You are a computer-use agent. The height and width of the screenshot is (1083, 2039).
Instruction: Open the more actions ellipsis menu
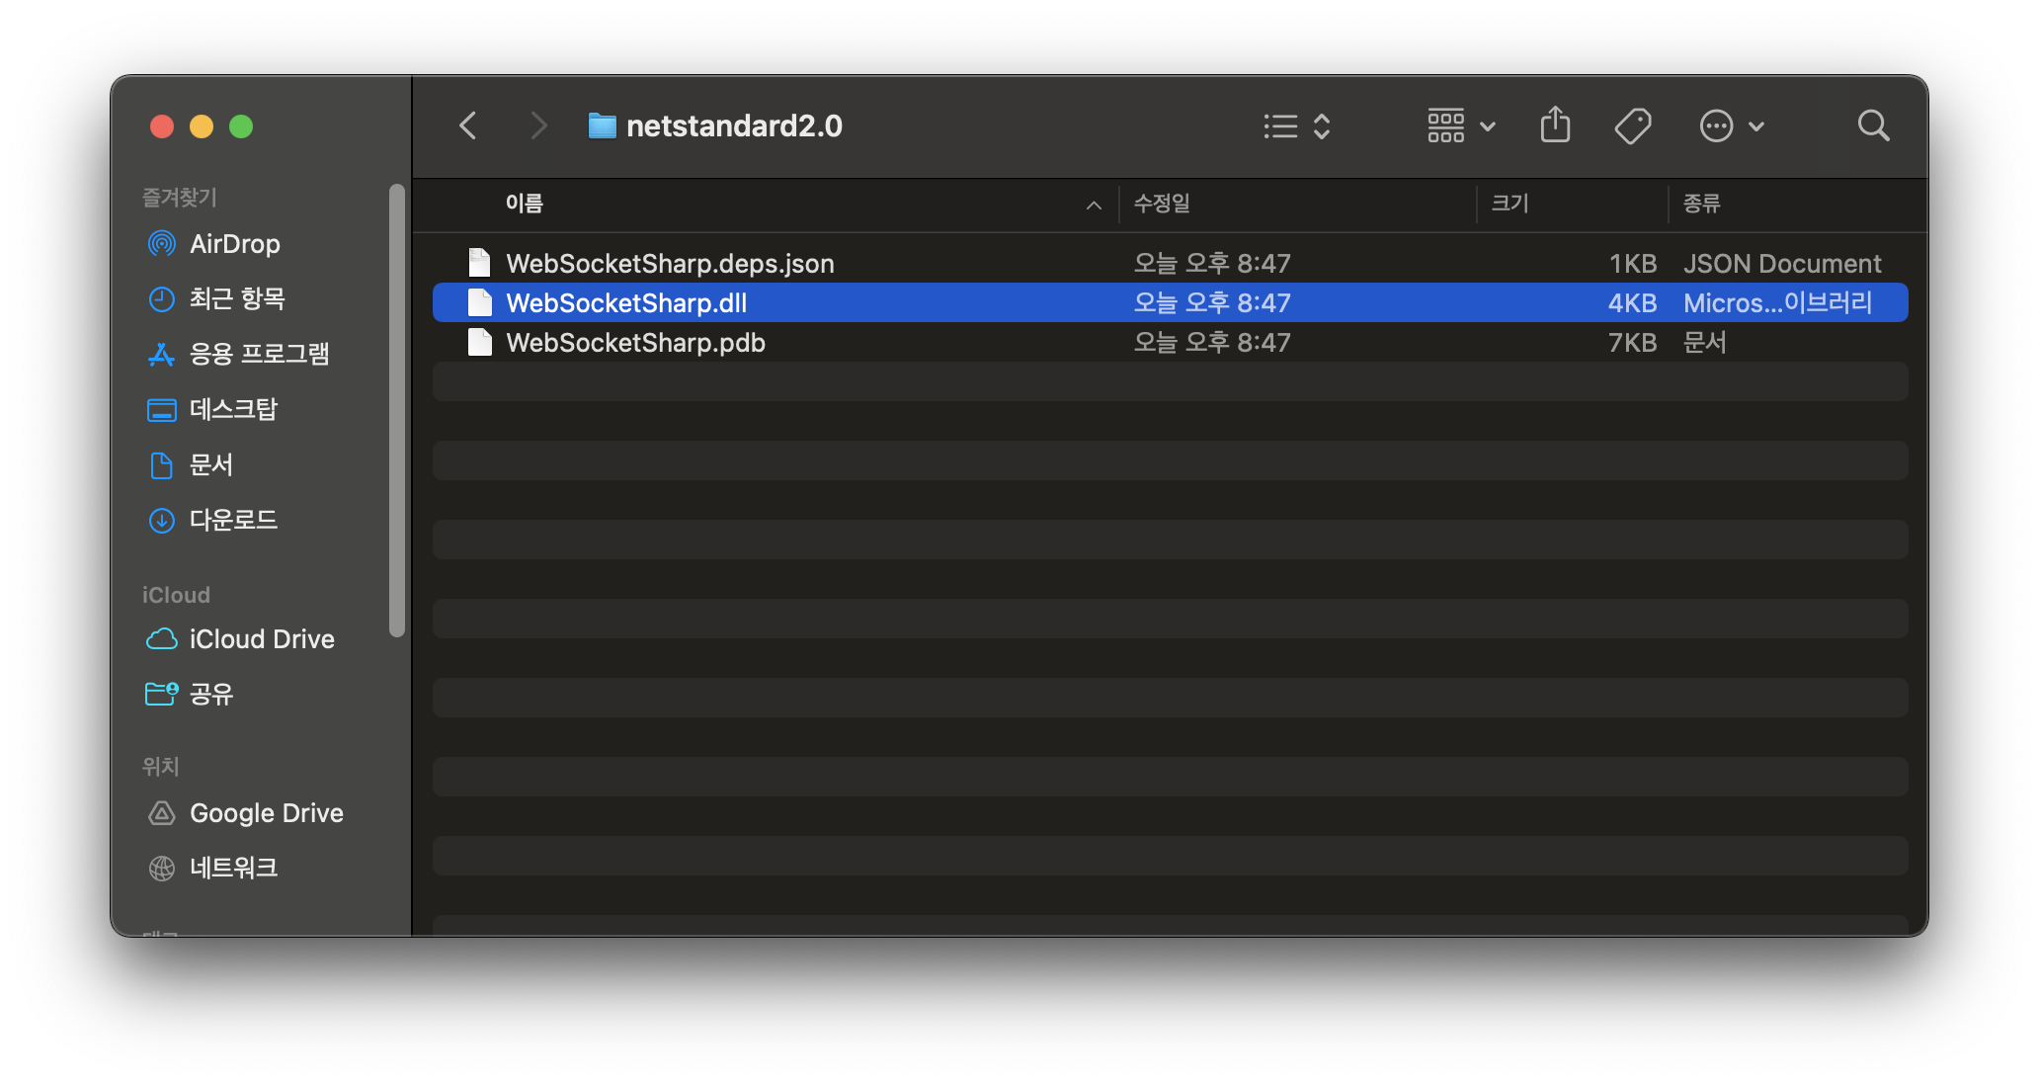point(1731,125)
